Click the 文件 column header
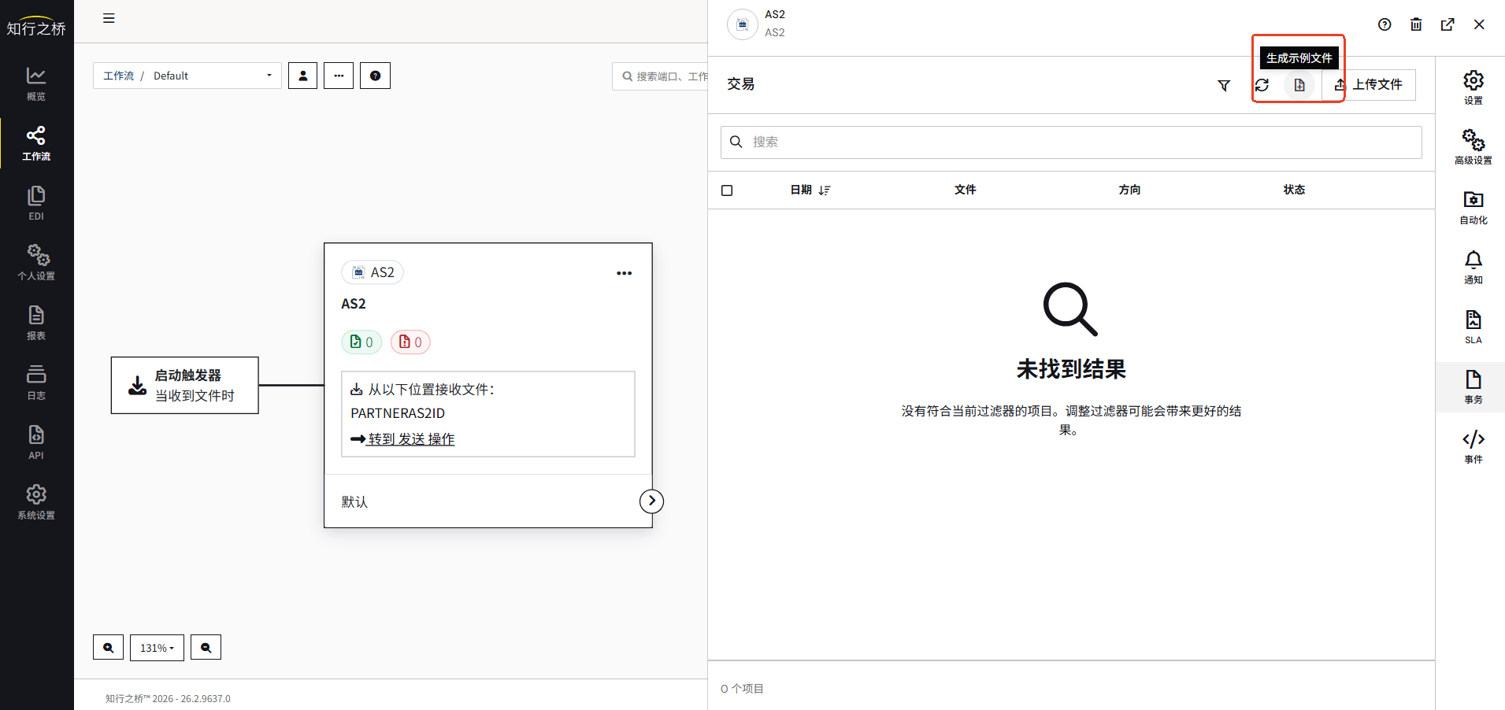The image size is (1505, 710). click(x=965, y=190)
